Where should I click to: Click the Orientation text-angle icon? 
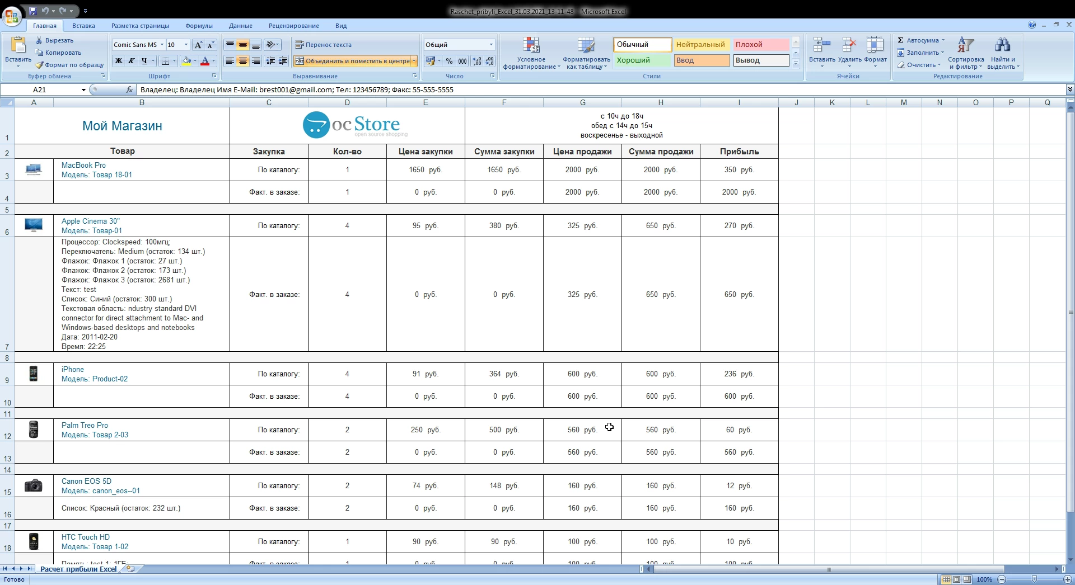(271, 45)
